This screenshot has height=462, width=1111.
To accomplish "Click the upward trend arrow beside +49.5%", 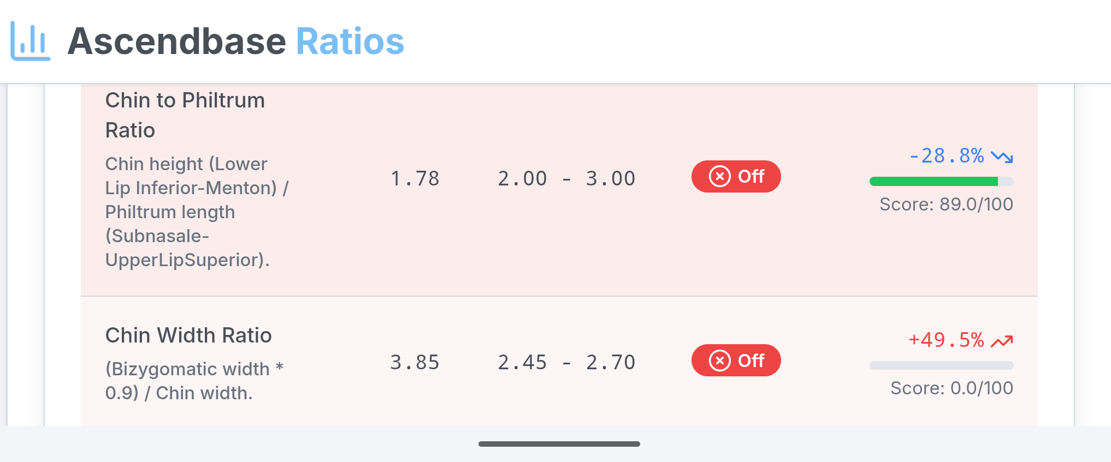I will click(x=1002, y=340).
